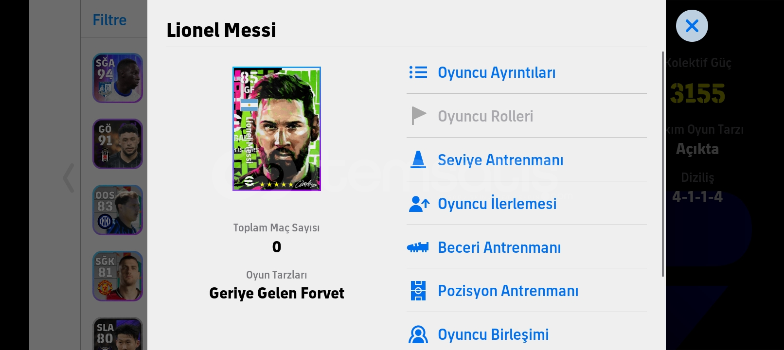Click the Lionel Messi player card image

point(276,129)
